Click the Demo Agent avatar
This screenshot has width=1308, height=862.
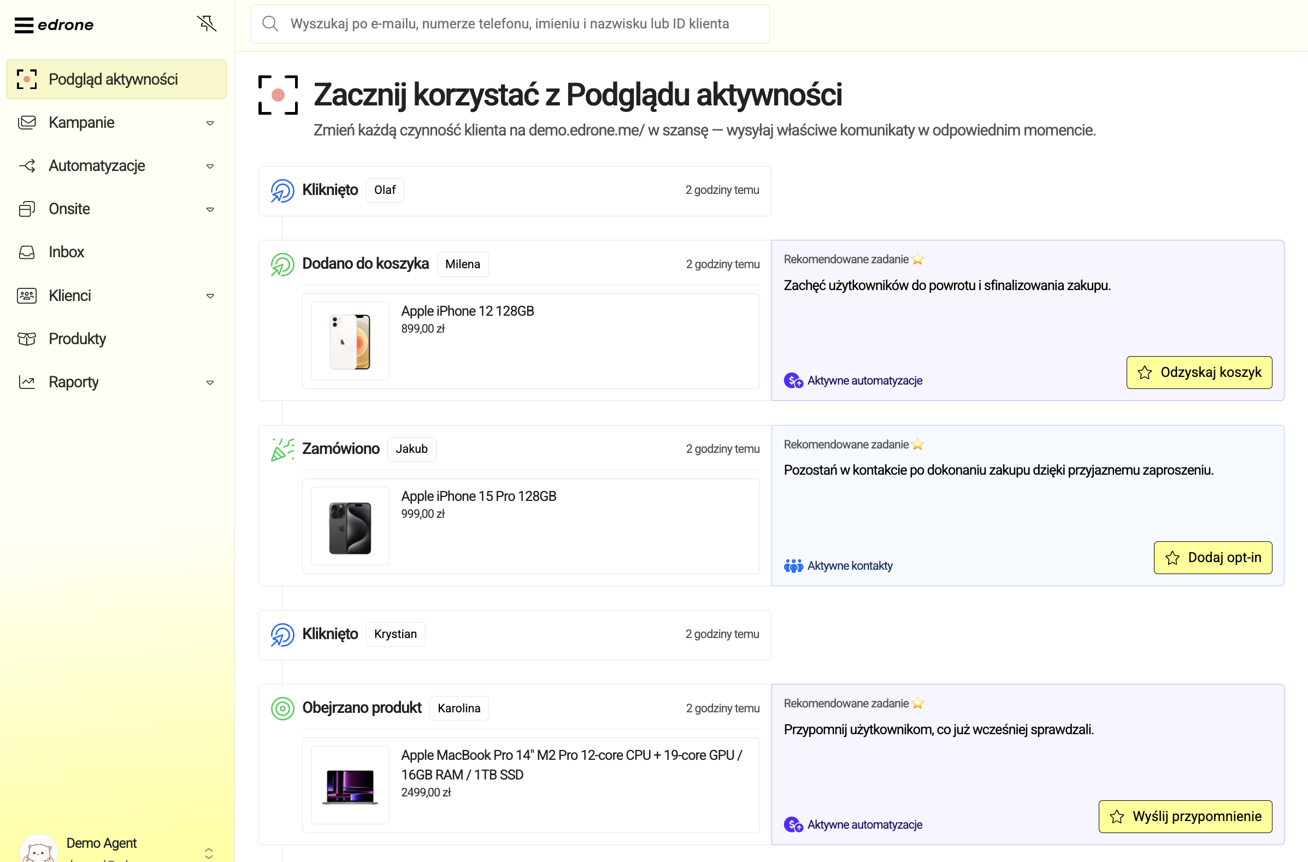coord(38,848)
